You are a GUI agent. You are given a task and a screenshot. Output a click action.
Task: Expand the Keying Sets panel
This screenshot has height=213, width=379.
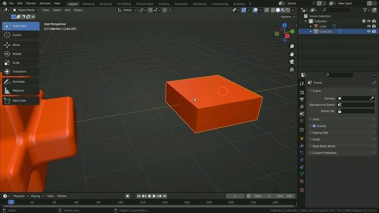pos(320,133)
